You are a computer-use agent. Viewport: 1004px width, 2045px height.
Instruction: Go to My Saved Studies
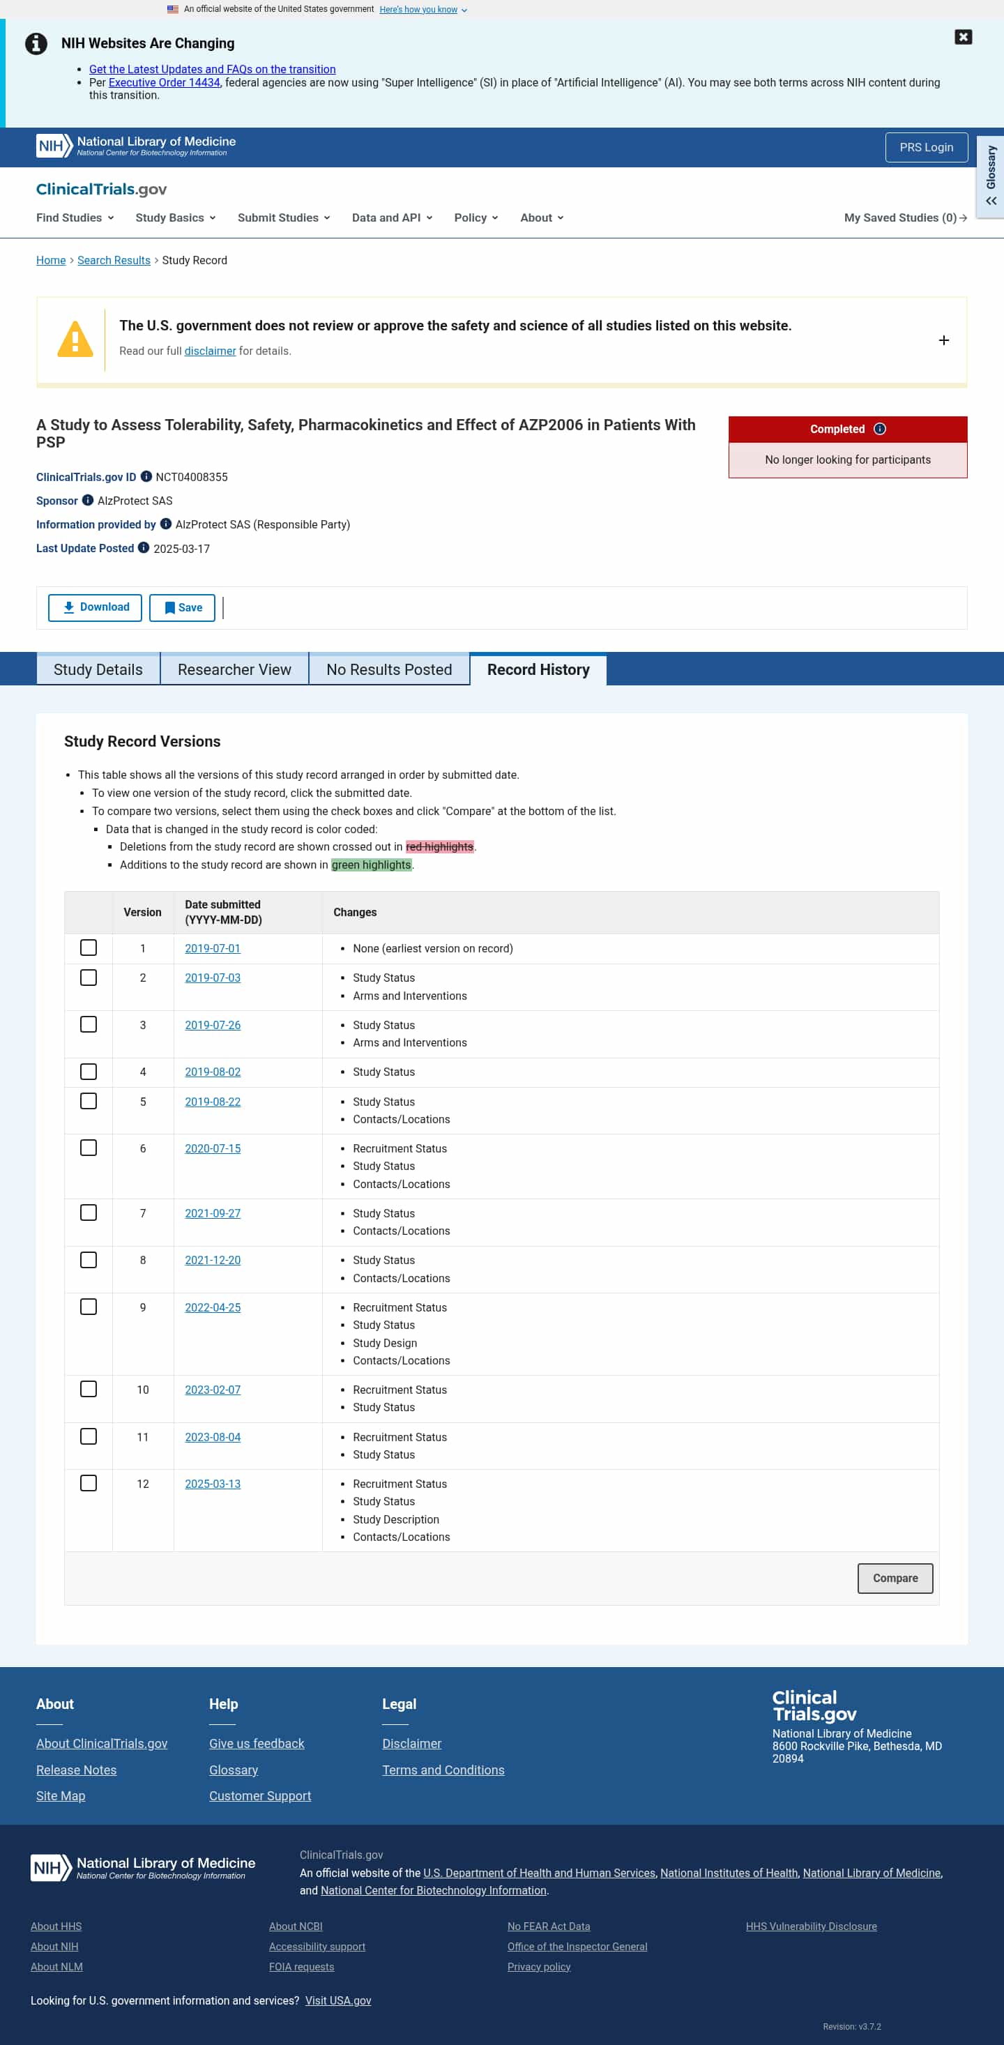906,218
